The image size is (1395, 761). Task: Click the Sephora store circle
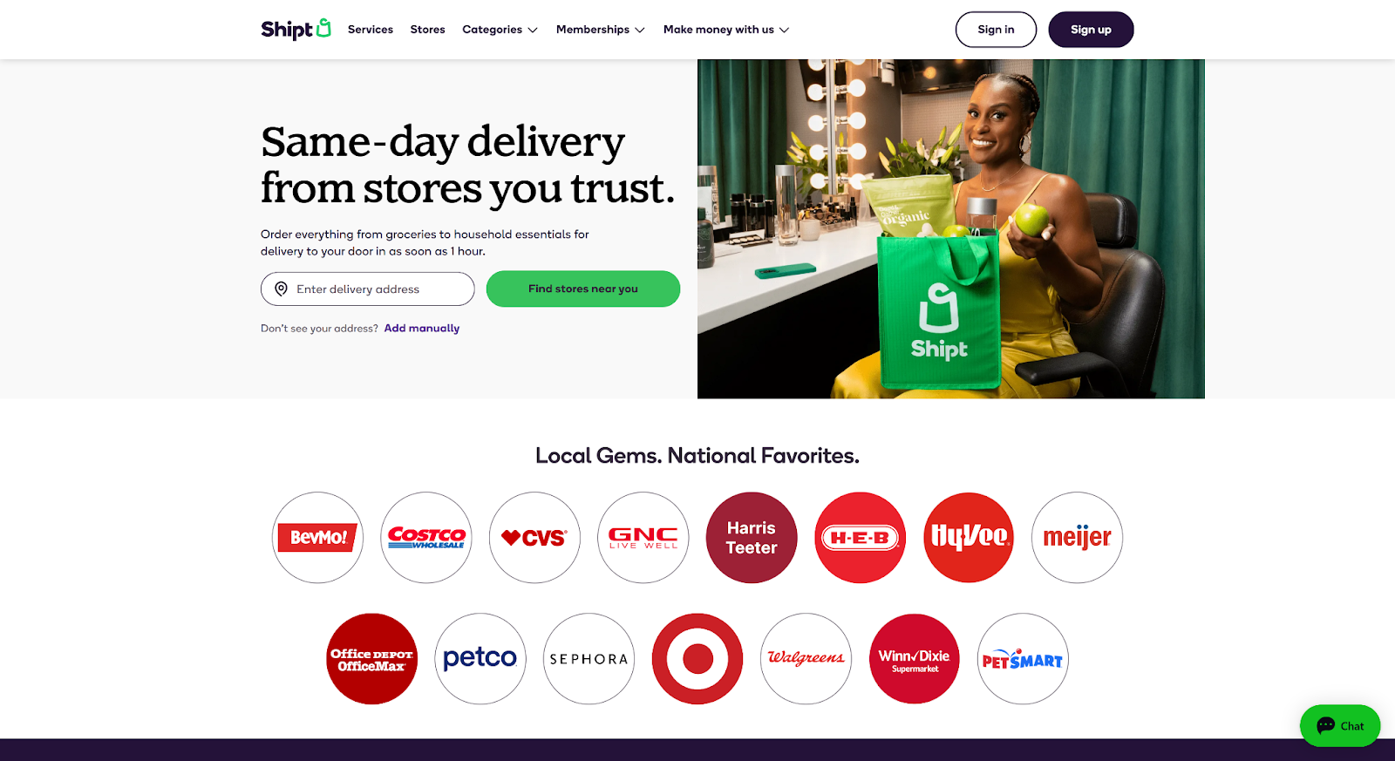click(x=589, y=659)
